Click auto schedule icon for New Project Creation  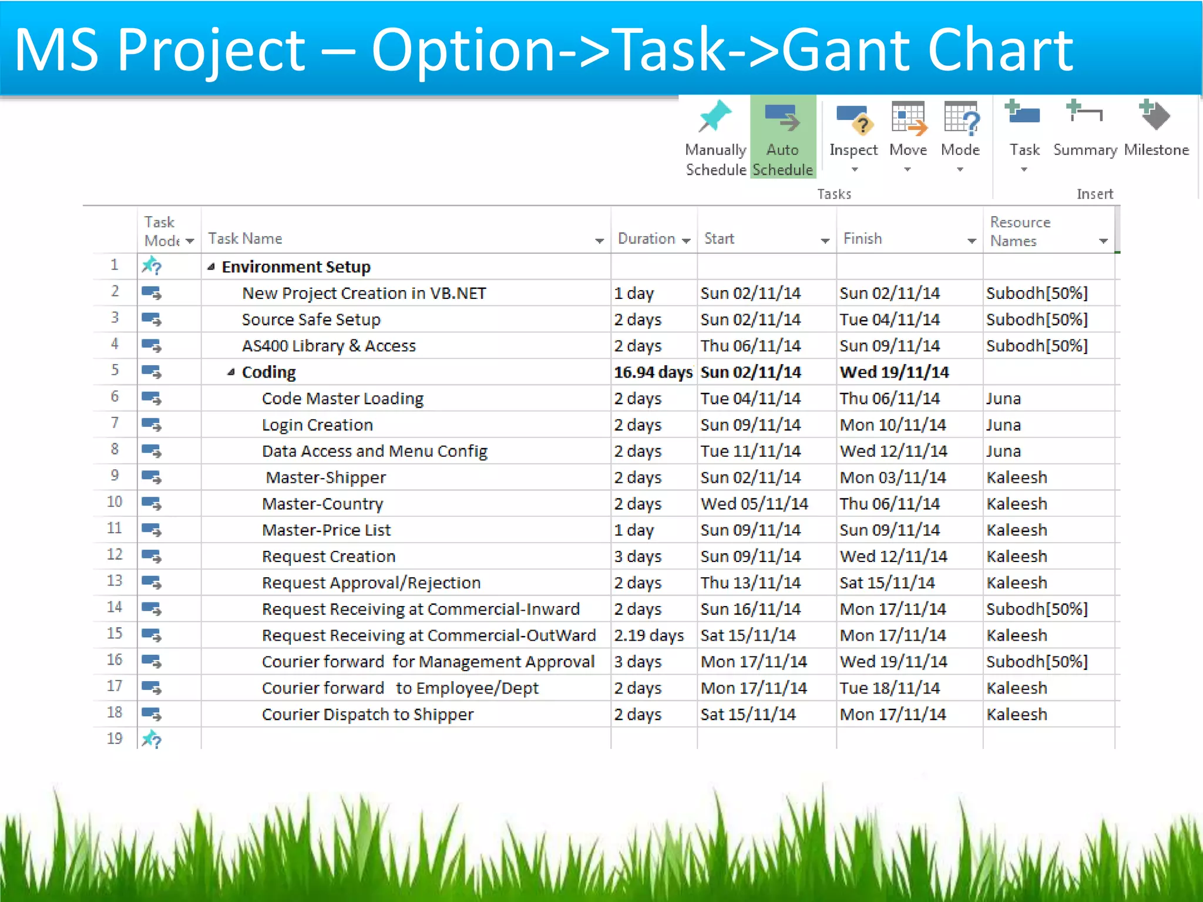click(x=152, y=292)
